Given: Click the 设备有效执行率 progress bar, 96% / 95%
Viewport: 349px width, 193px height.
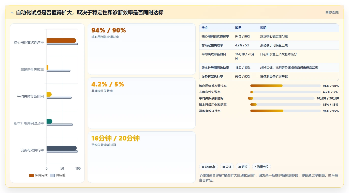Looking at the screenshot, I should click(x=285, y=111).
